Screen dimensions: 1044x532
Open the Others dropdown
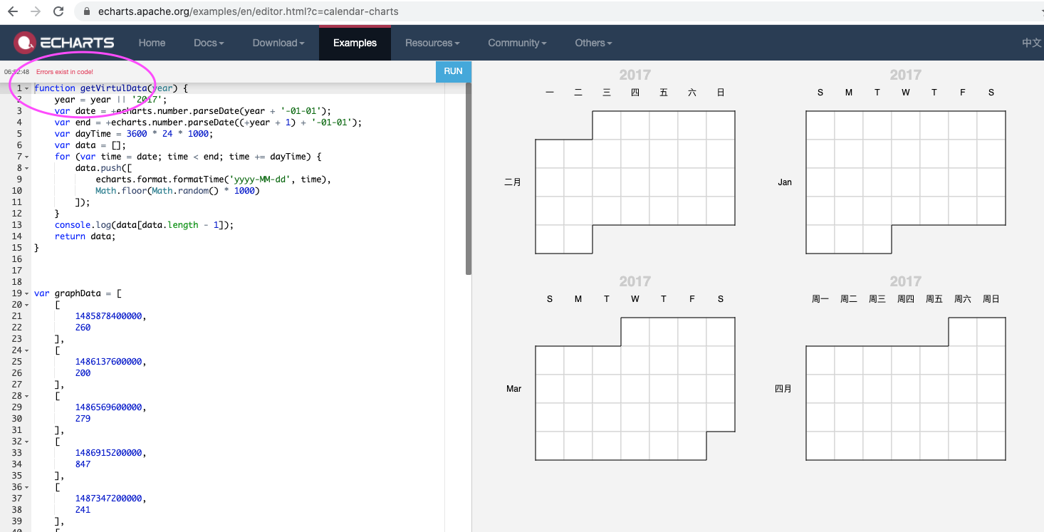click(x=593, y=43)
